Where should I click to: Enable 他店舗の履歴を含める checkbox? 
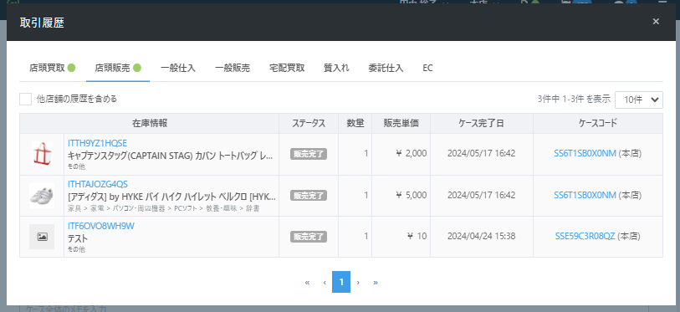tap(26, 99)
